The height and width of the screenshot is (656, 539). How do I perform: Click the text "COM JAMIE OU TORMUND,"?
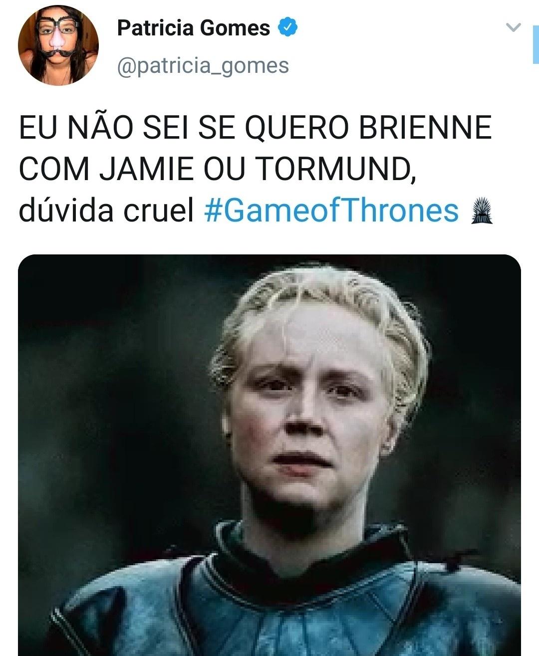pyautogui.click(x=218, y=169)
